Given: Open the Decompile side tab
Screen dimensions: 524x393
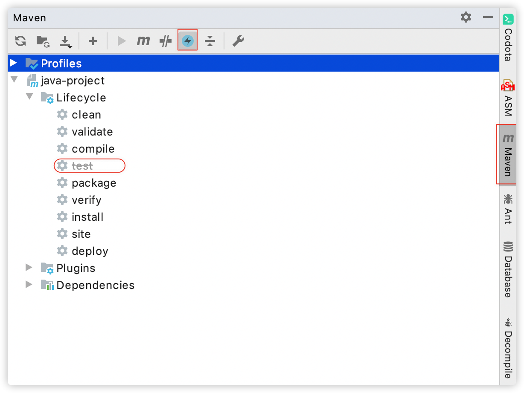Looking at the screenshot, I should 508,347.
